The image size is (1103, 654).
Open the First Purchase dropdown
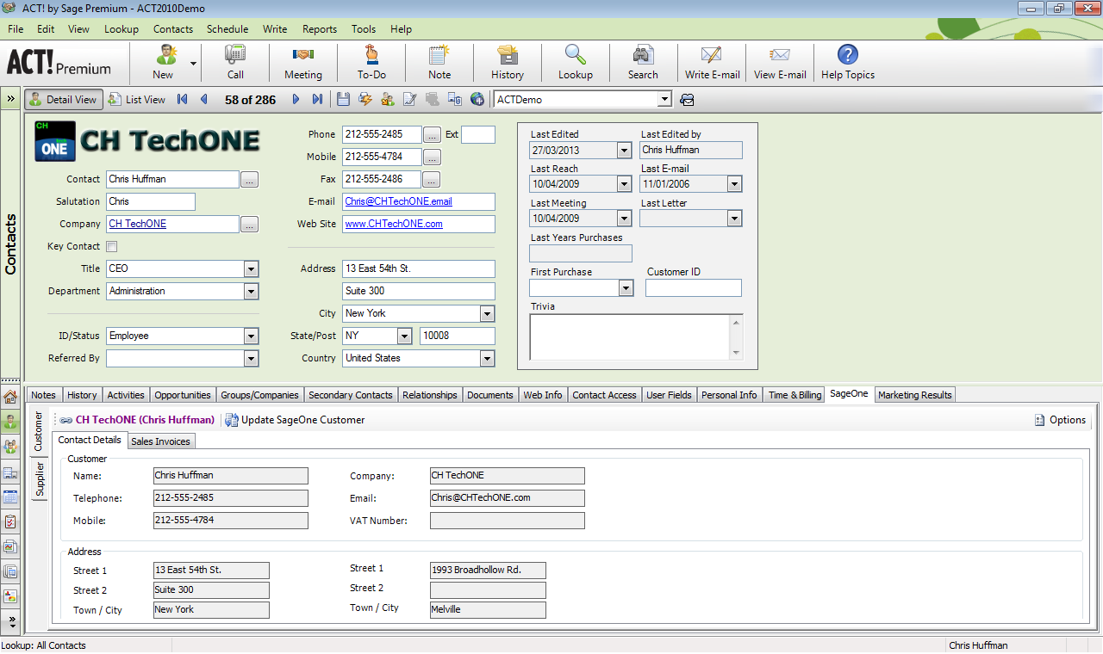pyautogui.click(x=626, y=288)
